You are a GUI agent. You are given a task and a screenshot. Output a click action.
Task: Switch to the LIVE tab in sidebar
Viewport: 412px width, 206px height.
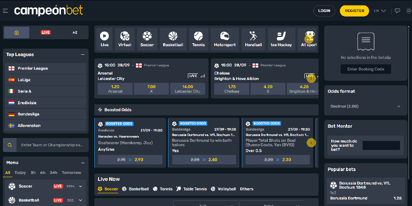[x=46, y=33]
